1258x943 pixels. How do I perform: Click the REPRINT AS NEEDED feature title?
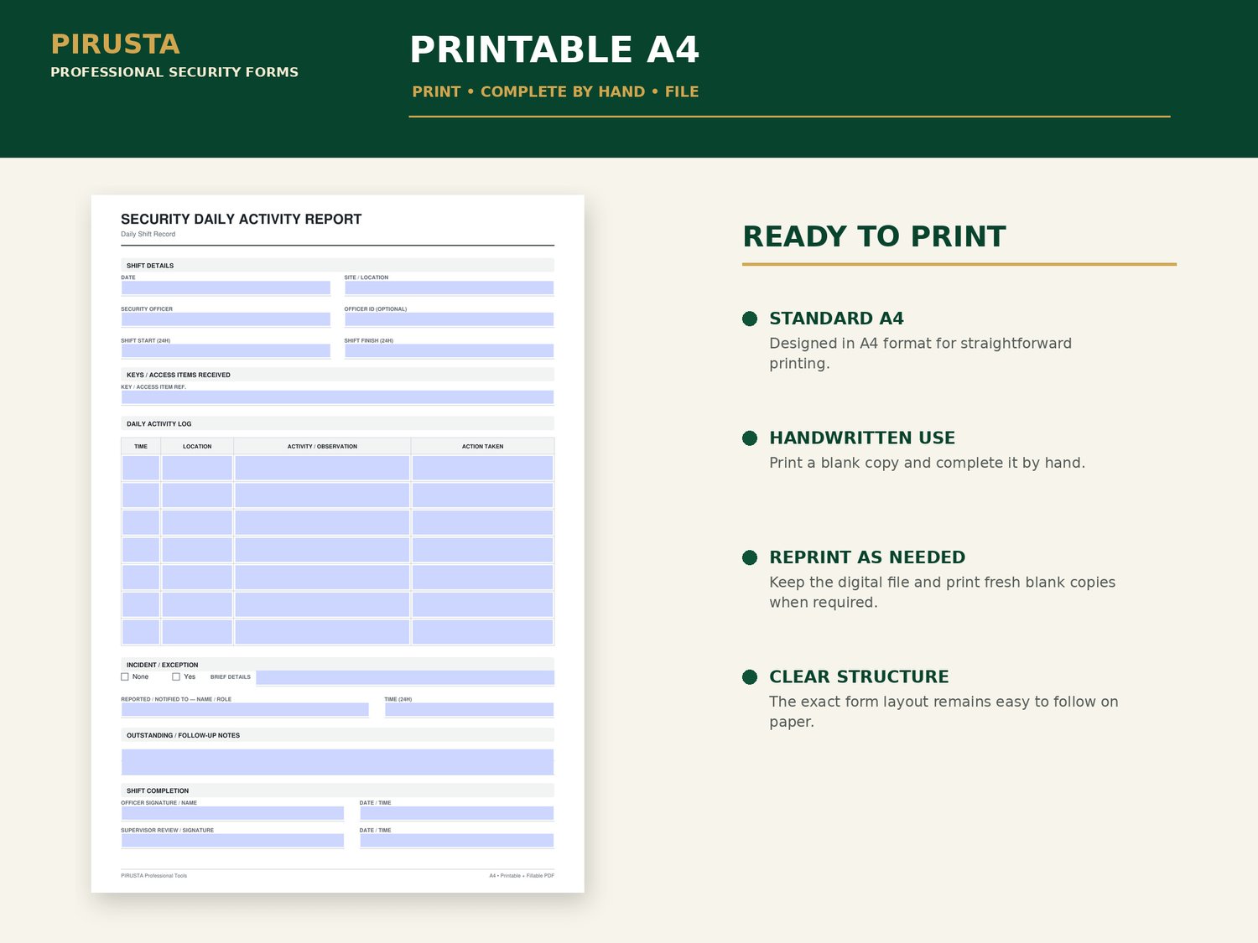pos(867,557)
